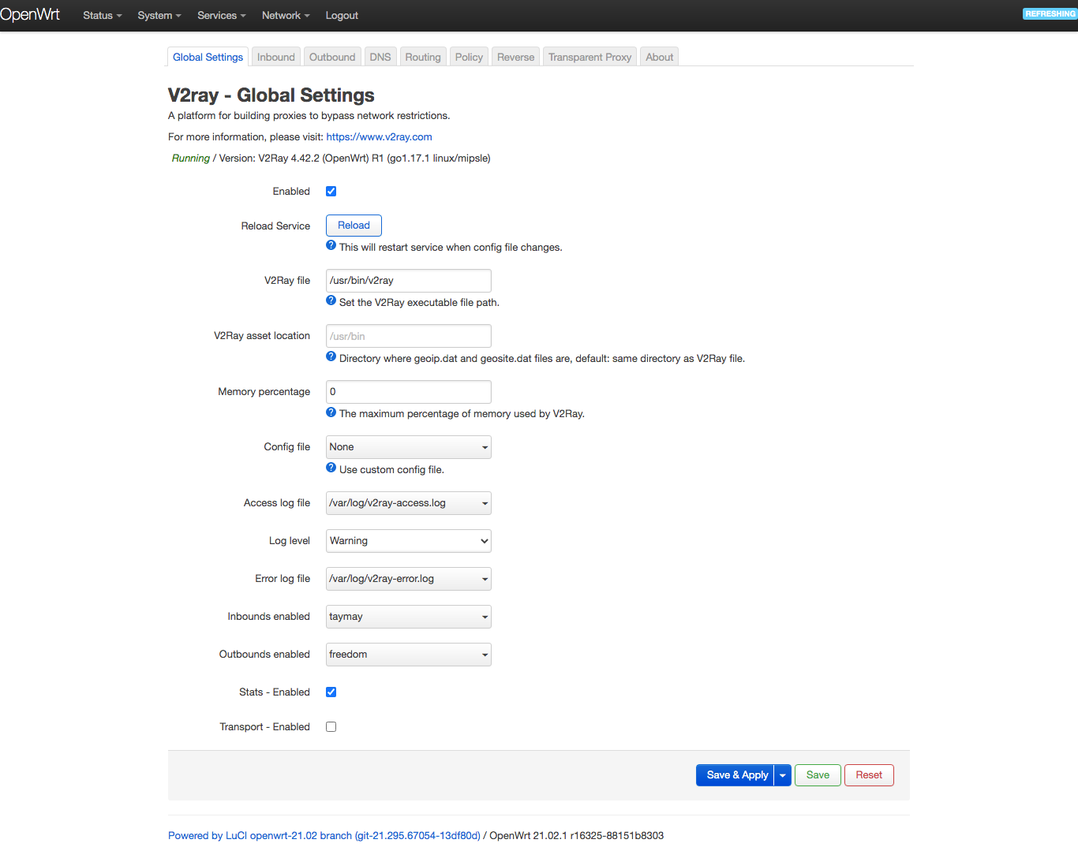This screenshot has width=1078, height=847.
Task: Click the Save & Apply button
Action: [736, 775]
